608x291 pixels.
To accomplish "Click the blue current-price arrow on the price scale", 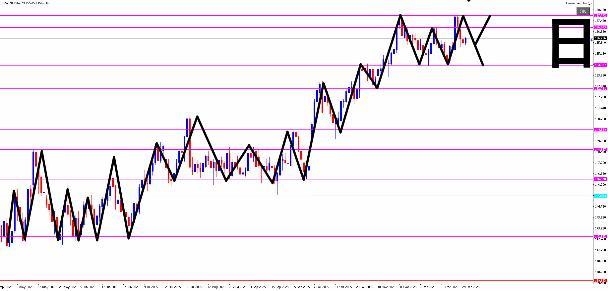I will 592,40.
